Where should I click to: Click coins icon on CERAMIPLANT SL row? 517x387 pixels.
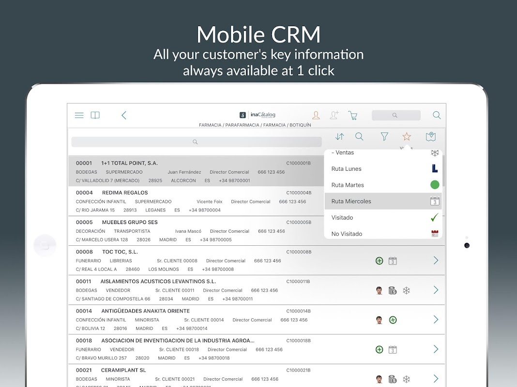pos(393,379)
